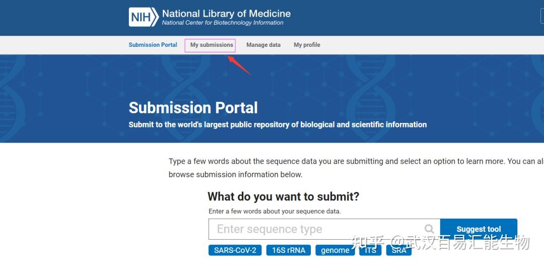
Task: Select the ITS quick tag
Action: pos(371,250)
